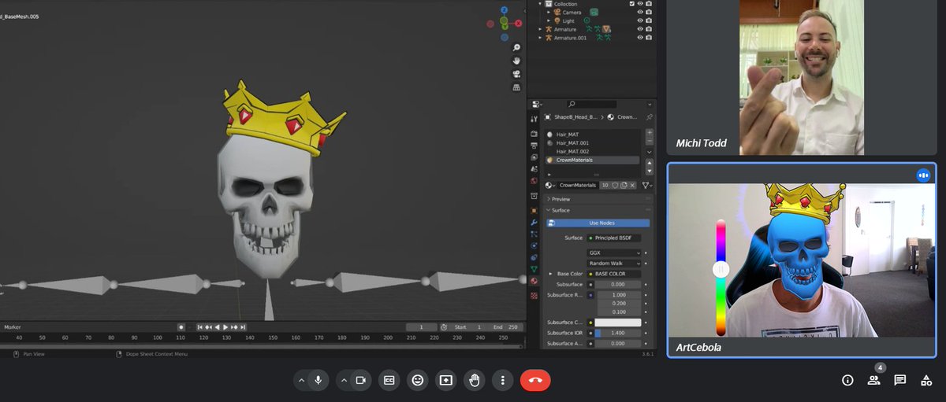The image size is (946, 402).
Task: Open the Render properties tab icon
Action: (x=534, y=135)
